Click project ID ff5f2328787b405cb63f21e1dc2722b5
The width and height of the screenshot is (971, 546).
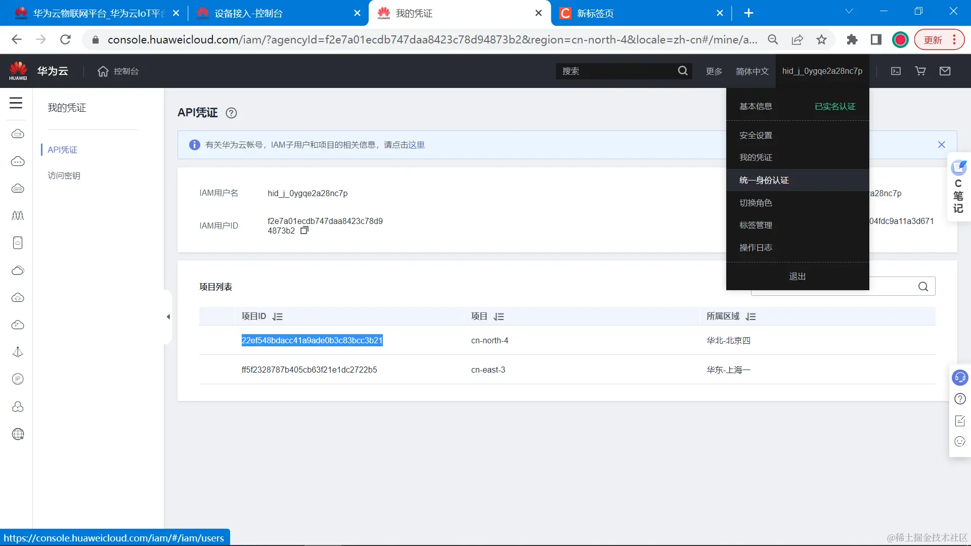pyautogui.click(x=309, y=370)
